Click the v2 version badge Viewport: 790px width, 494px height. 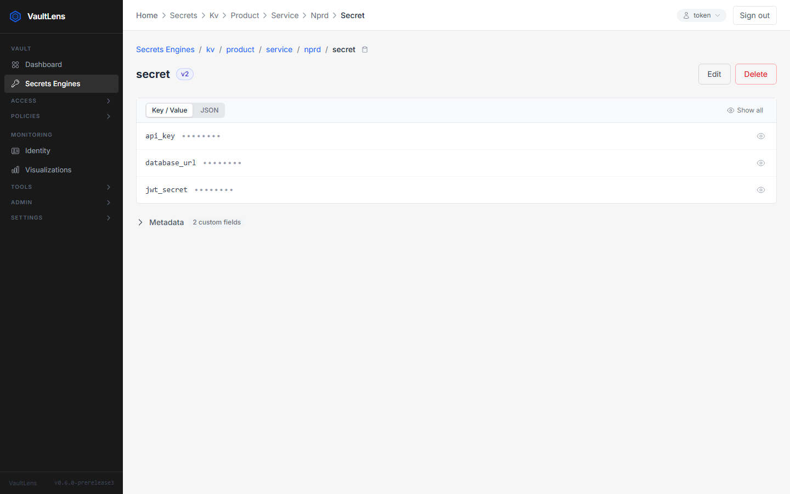(185, 74)
